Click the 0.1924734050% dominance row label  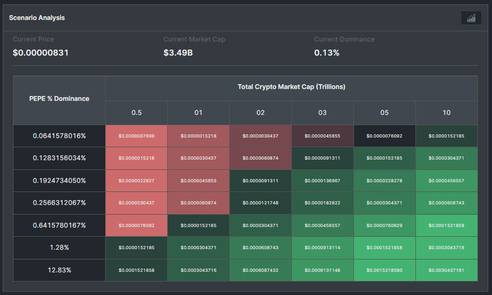[x=59, y=181]
